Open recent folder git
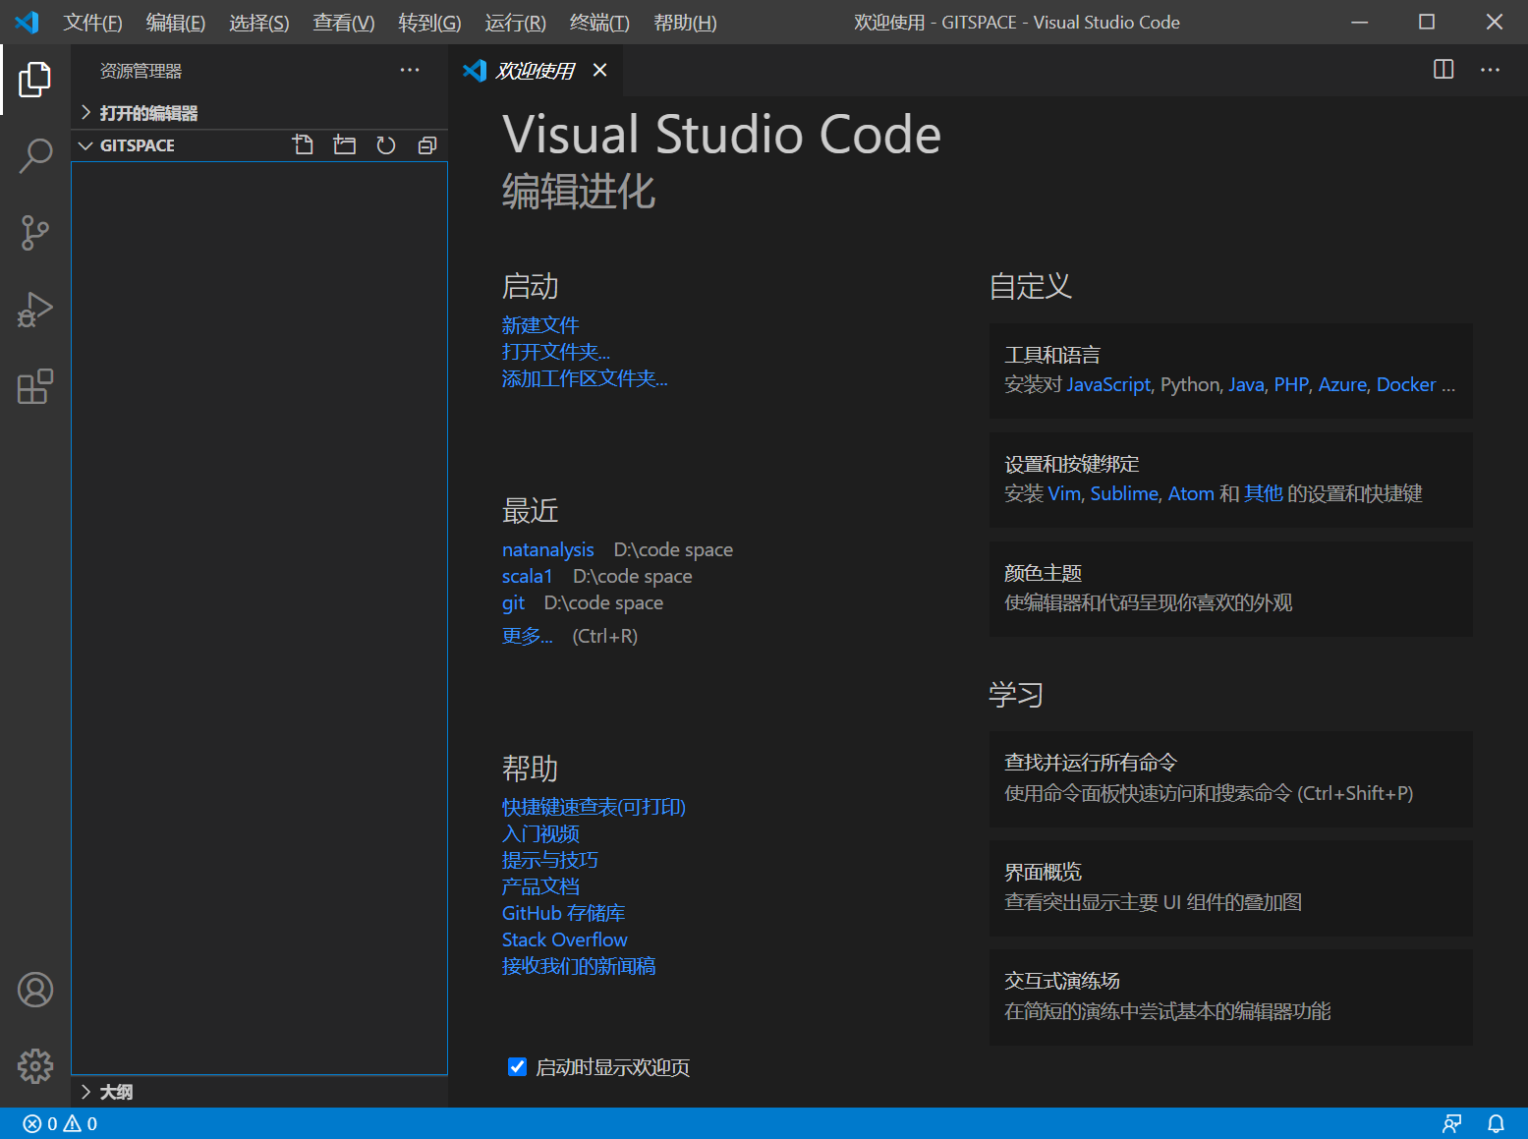This screenshot has height=1139, width=1528. pyautogui.click(x=513, y=602)
